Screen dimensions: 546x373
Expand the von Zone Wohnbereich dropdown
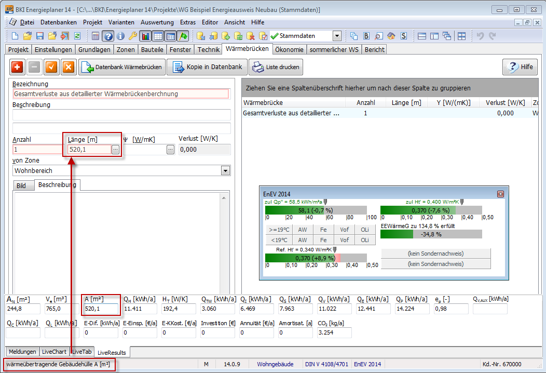pyautogui.click(x=226, y=171)
